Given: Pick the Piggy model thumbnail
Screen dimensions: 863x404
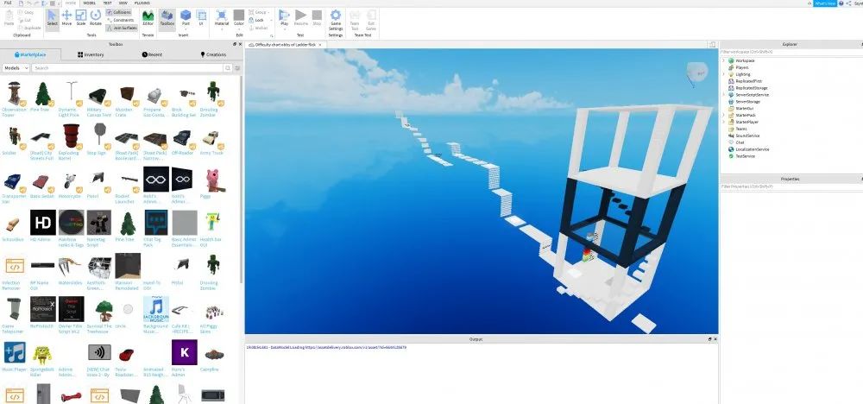Looking at the screenshot, I should click(213, 180).
